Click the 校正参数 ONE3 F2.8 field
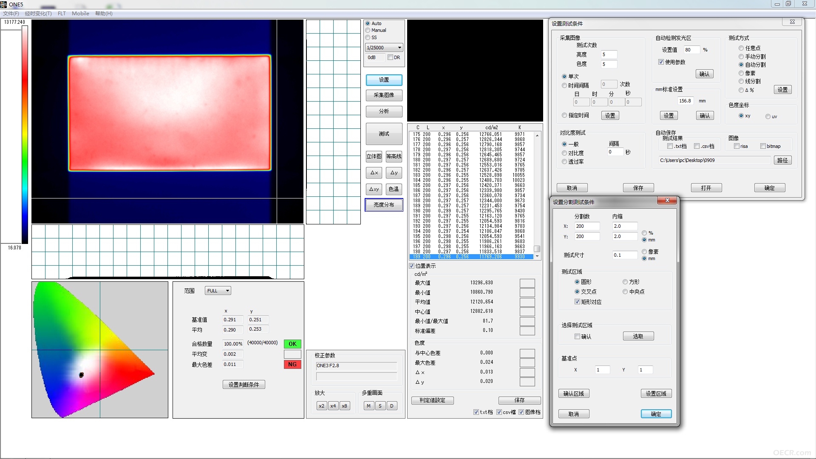The height and width of the screenshot is (459, 816). (x=356, y=365)
